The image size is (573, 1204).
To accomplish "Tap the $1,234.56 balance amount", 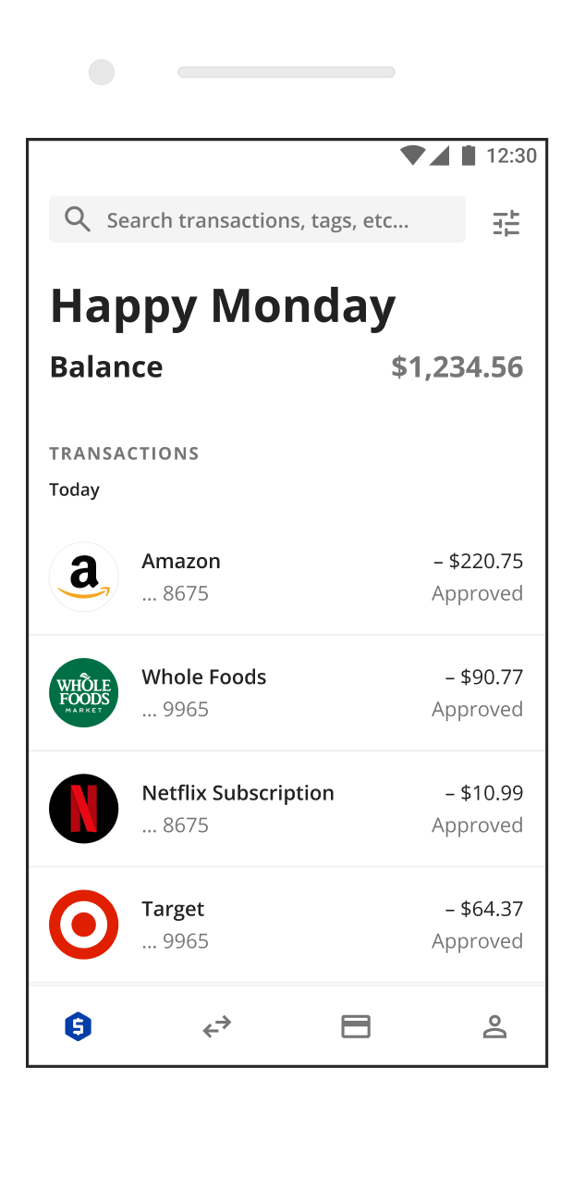I will [457, 367].
